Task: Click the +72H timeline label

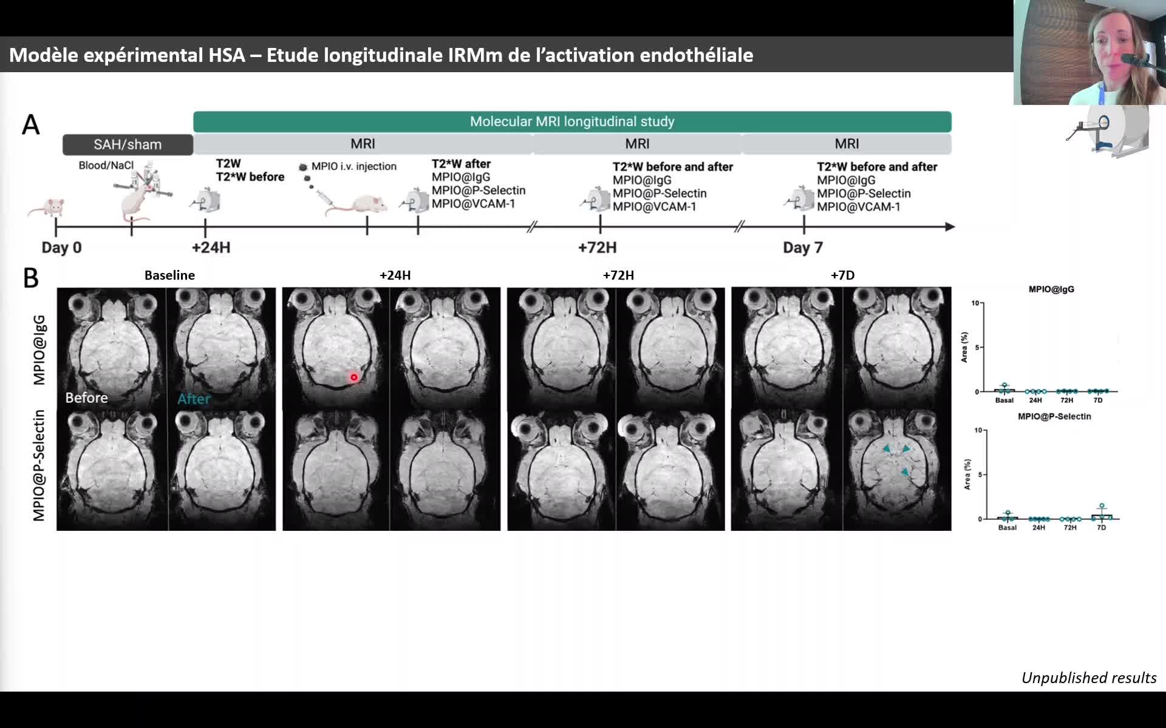Action: (597, 248)
